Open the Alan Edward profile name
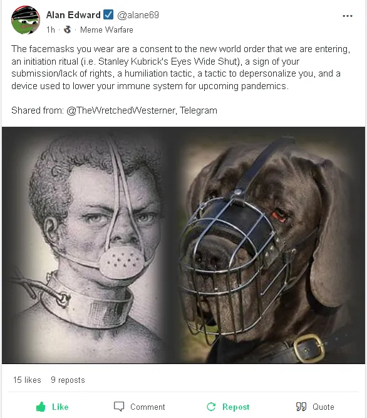The width and height of the screenshot is (367, 418). pos(73,15)
